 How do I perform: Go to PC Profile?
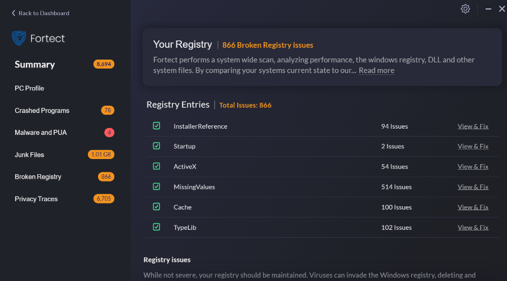tap(29, 88)
